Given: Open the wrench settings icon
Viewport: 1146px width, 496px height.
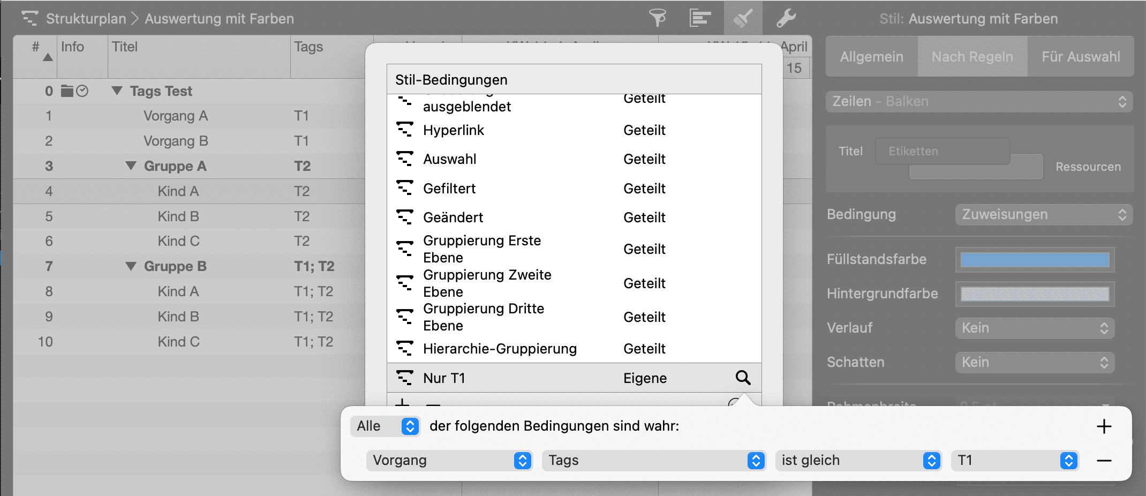Looking at the screenshot, I should (786, 18).
